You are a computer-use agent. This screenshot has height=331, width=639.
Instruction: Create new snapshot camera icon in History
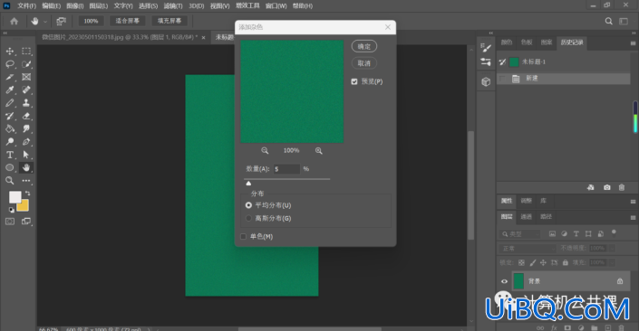[x=606, y=187]
